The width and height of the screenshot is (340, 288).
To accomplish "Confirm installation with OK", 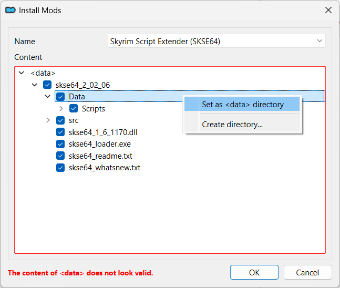I will click(x=254, y=272).
